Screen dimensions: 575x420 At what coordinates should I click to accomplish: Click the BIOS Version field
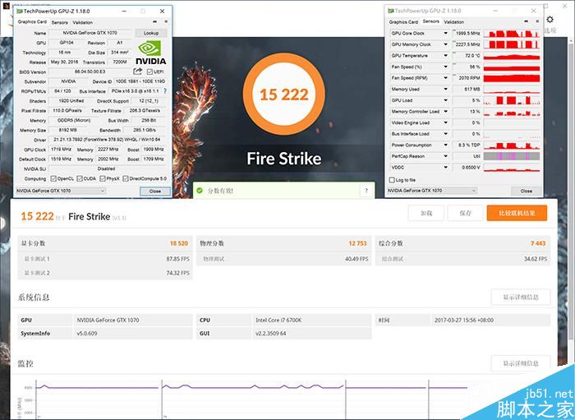(90, 72)
